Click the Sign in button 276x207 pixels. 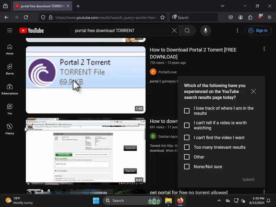point(258,30)
